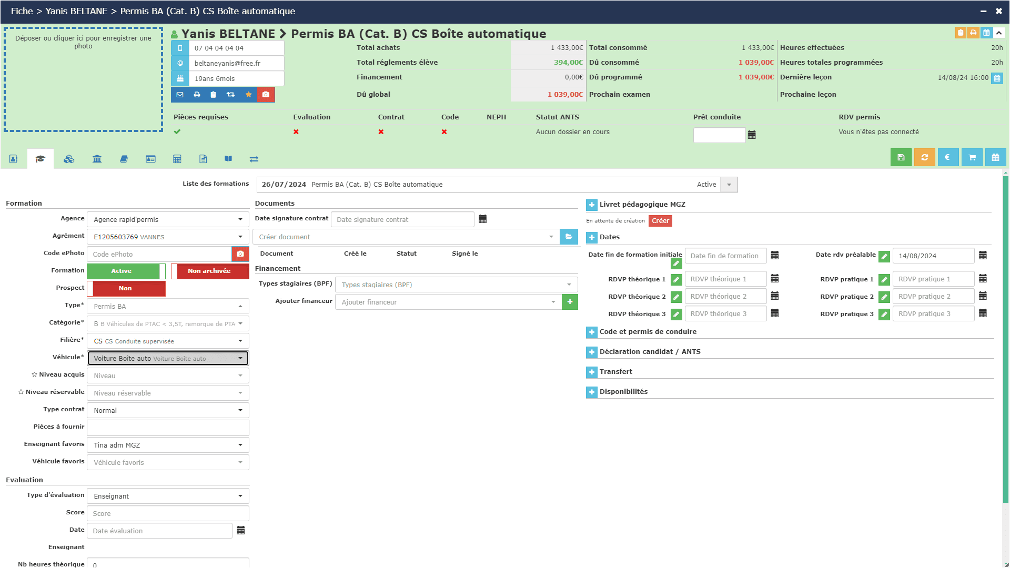The width and height of the screenshot is (1010, 568).
Task: Open the Liste des formations dropdown
Action: [x=497, y=185]
